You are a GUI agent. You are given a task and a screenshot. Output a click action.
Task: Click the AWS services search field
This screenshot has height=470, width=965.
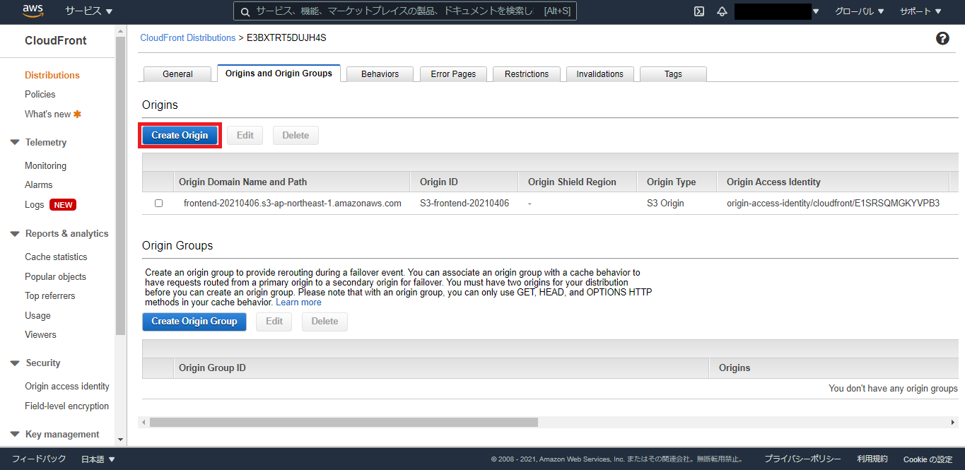coord(405,11)
